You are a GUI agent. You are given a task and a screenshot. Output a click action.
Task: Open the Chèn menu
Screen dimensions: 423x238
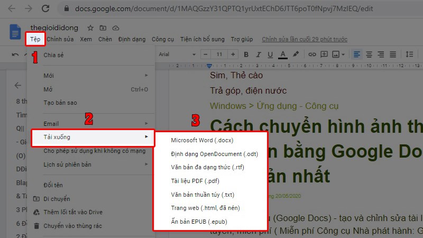point(105,39)
